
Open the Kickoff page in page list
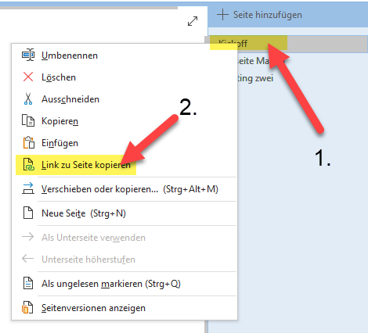coord(287,44)
